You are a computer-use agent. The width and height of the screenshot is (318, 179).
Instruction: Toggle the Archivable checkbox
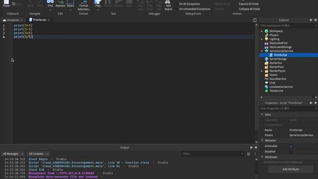[291, 146]
